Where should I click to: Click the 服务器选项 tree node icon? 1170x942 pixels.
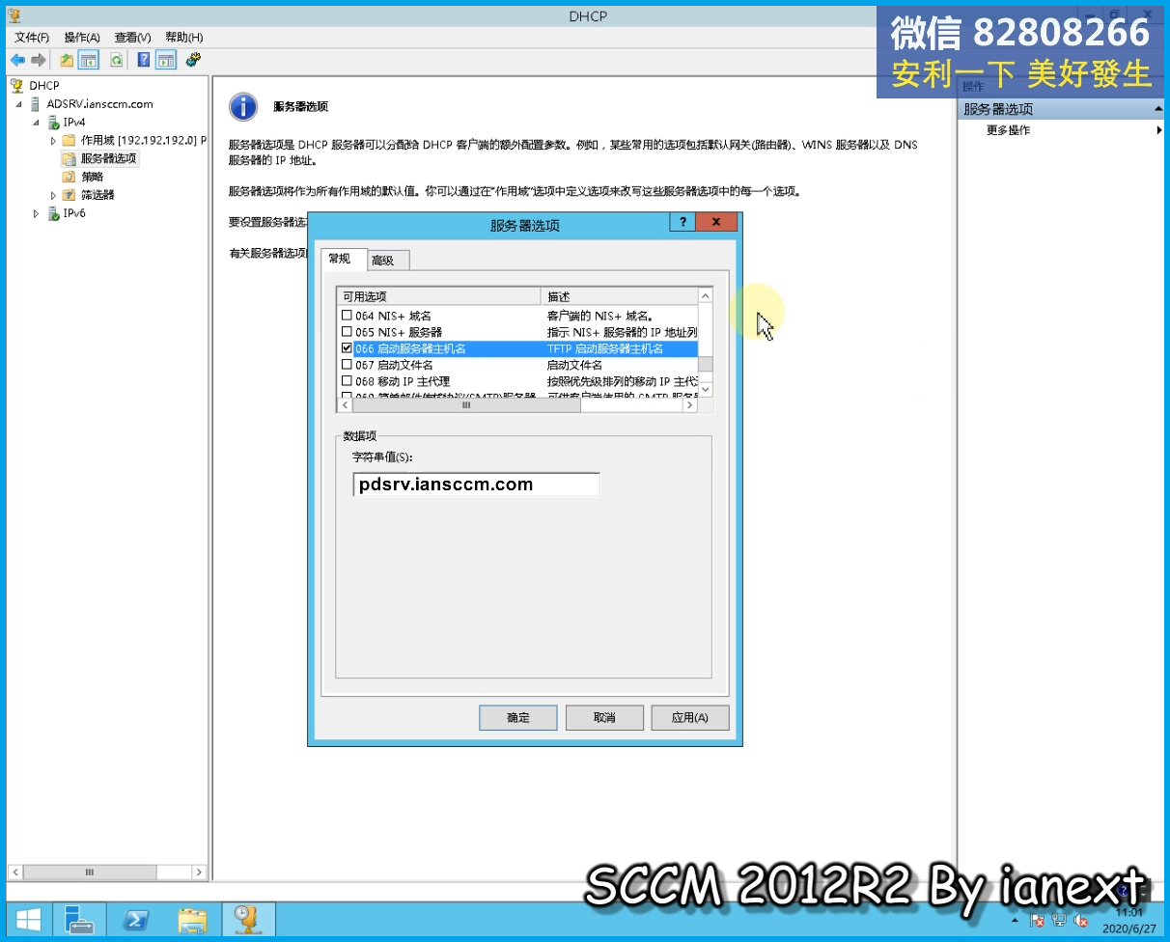click(69, 159)
